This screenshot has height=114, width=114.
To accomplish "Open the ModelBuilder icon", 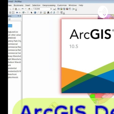I will (74, 9).
